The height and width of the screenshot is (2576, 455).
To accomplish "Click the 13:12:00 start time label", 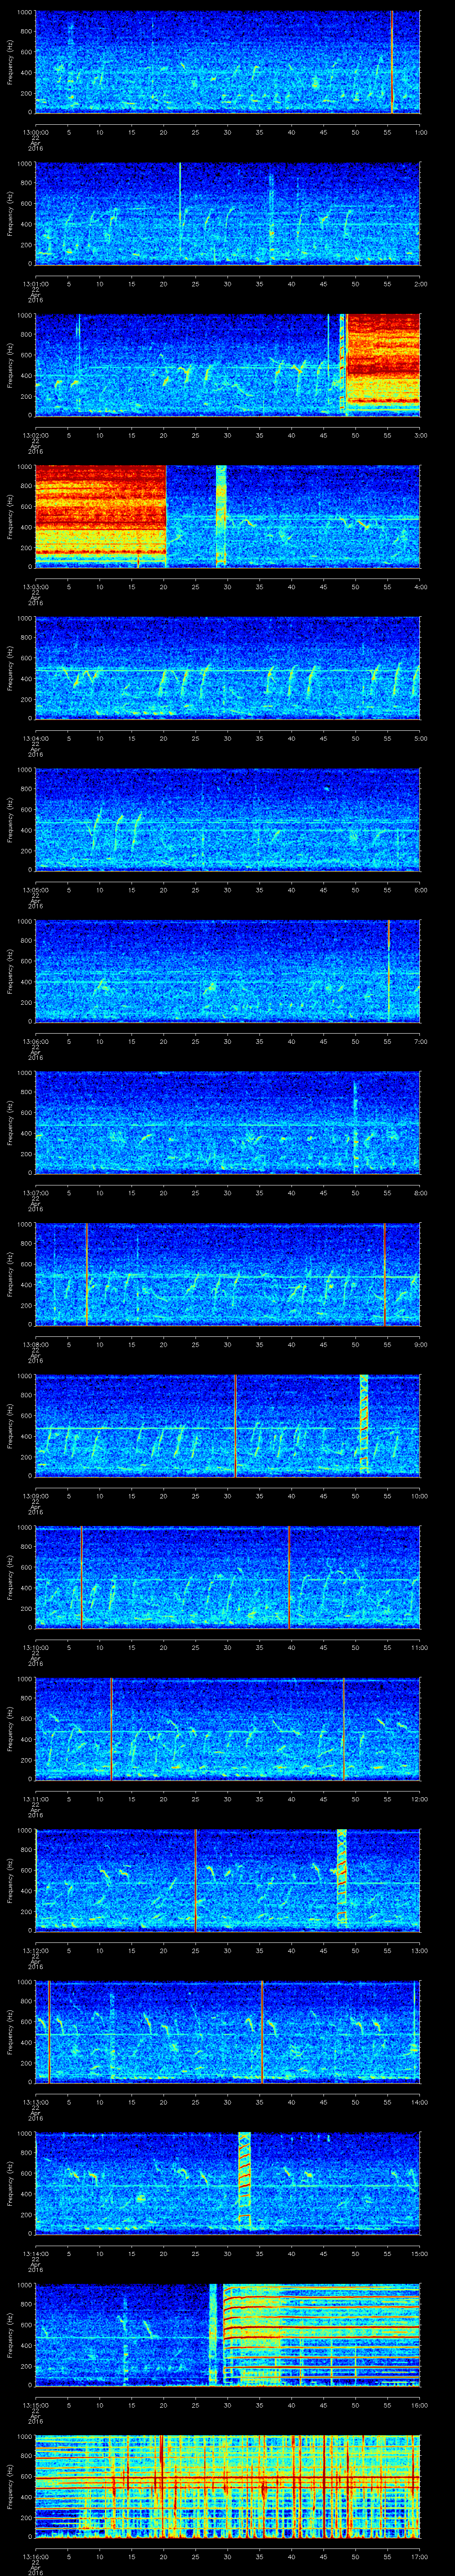I will click(x=36, y=1950).
